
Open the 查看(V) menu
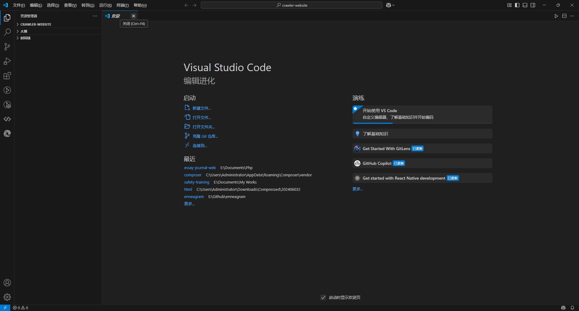coord(70,5)
